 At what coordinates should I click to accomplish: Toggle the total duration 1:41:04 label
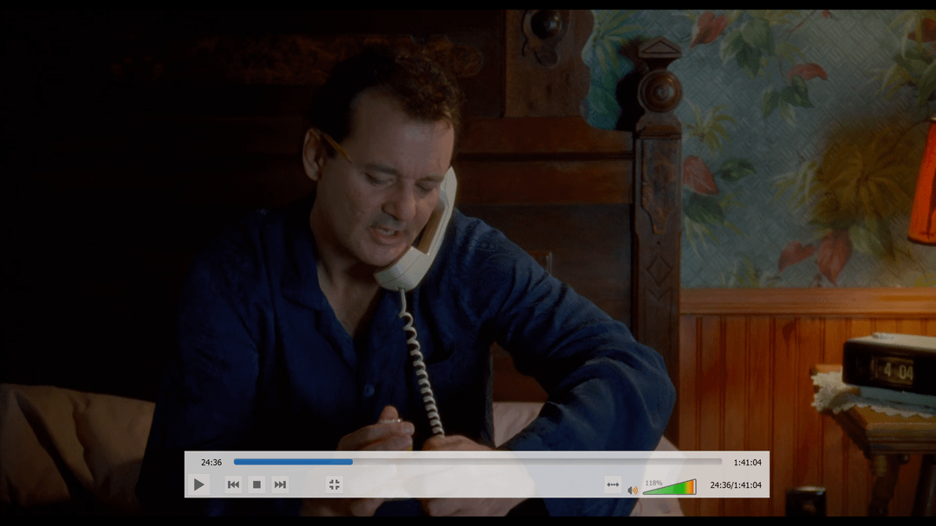[747, 462]
